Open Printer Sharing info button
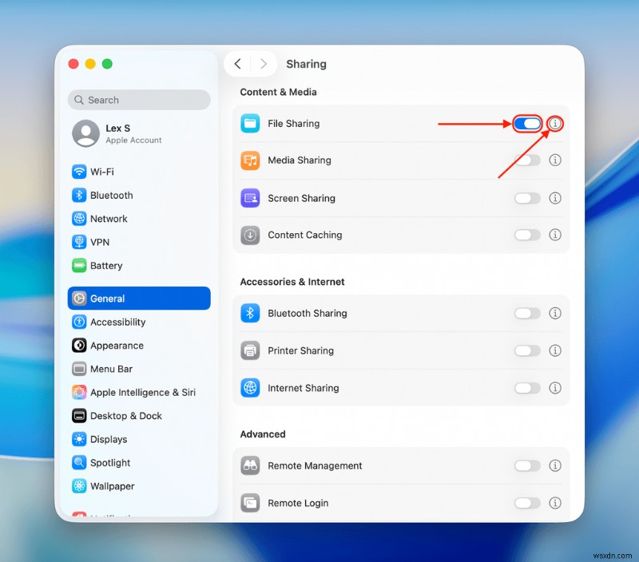Screen dimensions: 639x562 (555, 350)
